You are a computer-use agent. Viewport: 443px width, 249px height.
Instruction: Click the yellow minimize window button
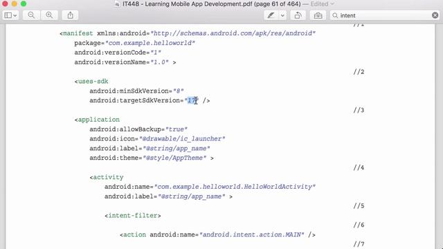click(x=14, y=3)
